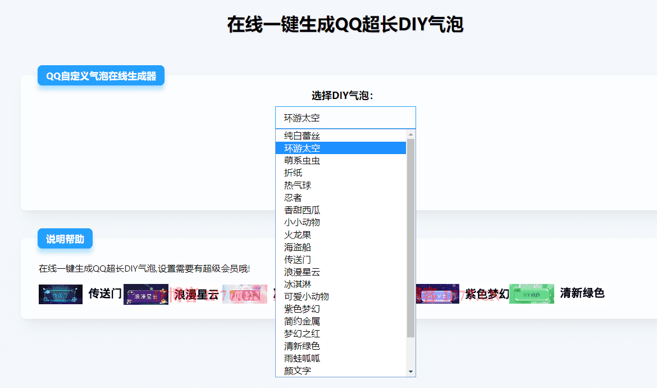657x388 pixels.
Task: Click the 清新绿色 caption in help section
Action: point(582,292)
